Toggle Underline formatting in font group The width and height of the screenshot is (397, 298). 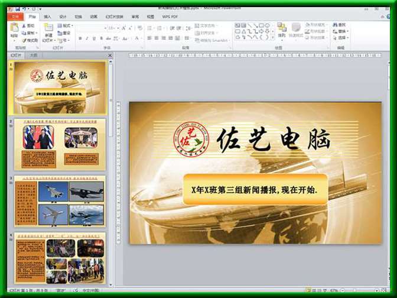(x=94, y=38)
